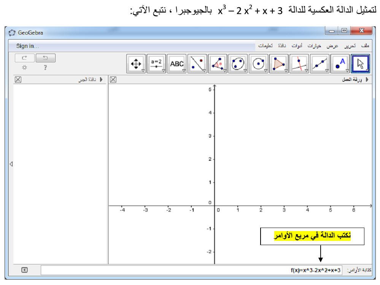
Task: Select the New Point tool
Action: point(340,64)
